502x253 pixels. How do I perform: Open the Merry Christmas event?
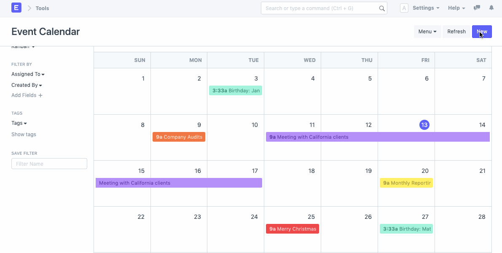pyautogui.click(x=293, y=229)
